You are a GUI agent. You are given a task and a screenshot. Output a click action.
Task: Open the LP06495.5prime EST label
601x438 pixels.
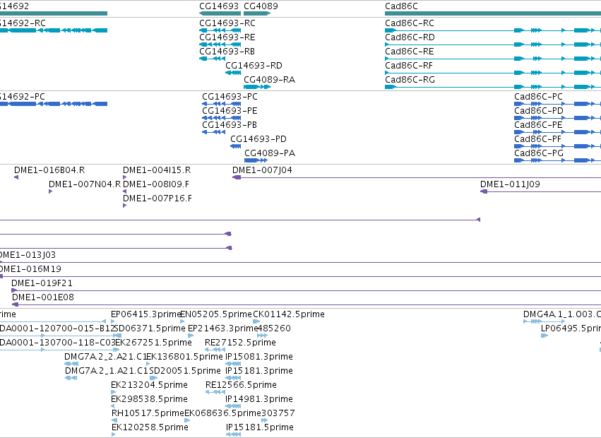[571, 328]
